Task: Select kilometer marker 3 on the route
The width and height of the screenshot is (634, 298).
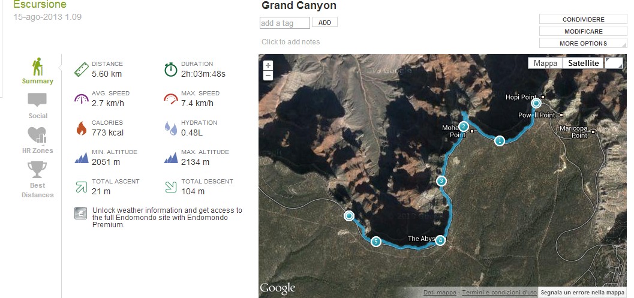Action: click(441, 180)
